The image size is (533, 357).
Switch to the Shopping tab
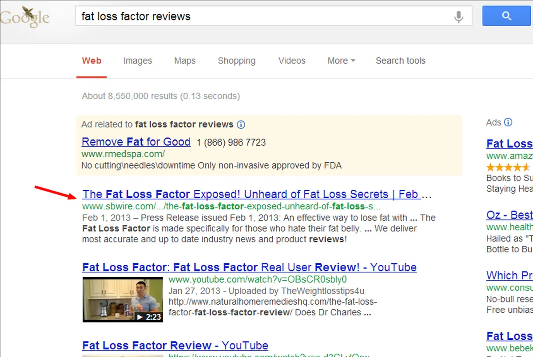pos(237,61)
